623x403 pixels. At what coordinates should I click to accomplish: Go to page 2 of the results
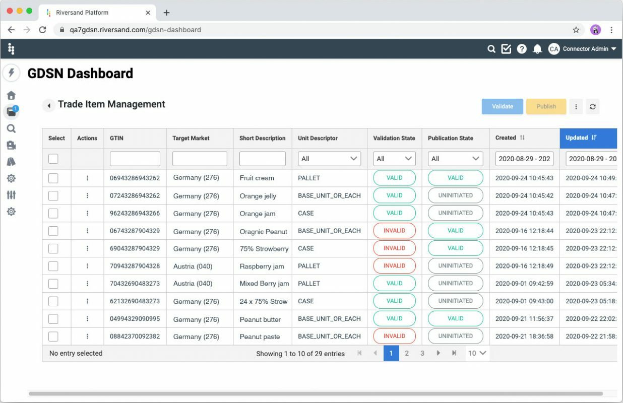[x=407, y=353]
